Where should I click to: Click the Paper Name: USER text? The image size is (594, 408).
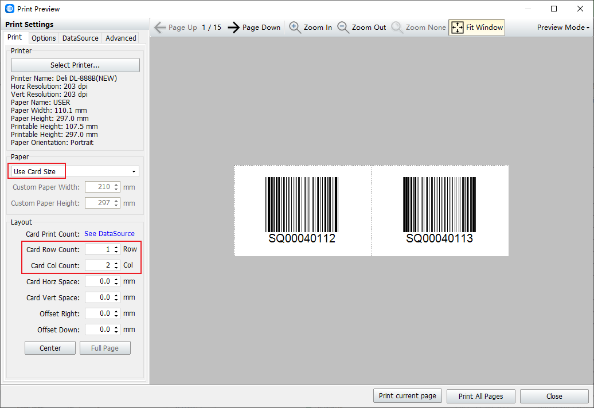coord(41,103)
